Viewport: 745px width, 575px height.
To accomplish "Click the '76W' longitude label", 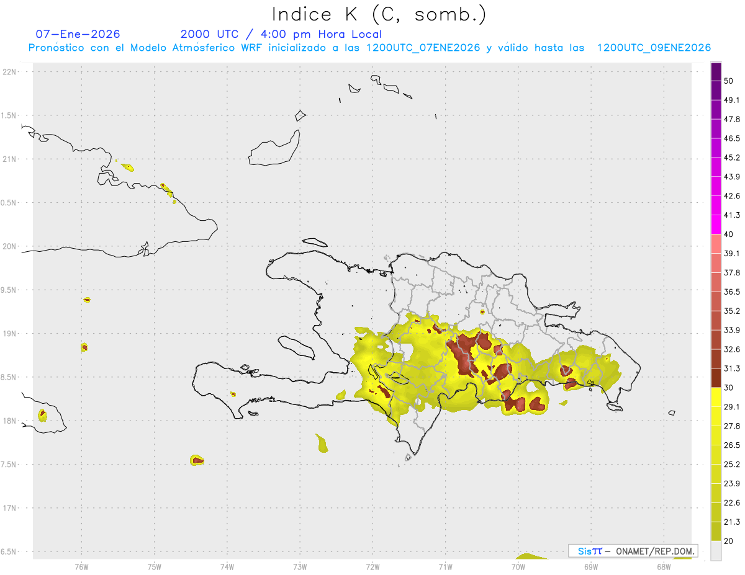I will coord(81,566).
